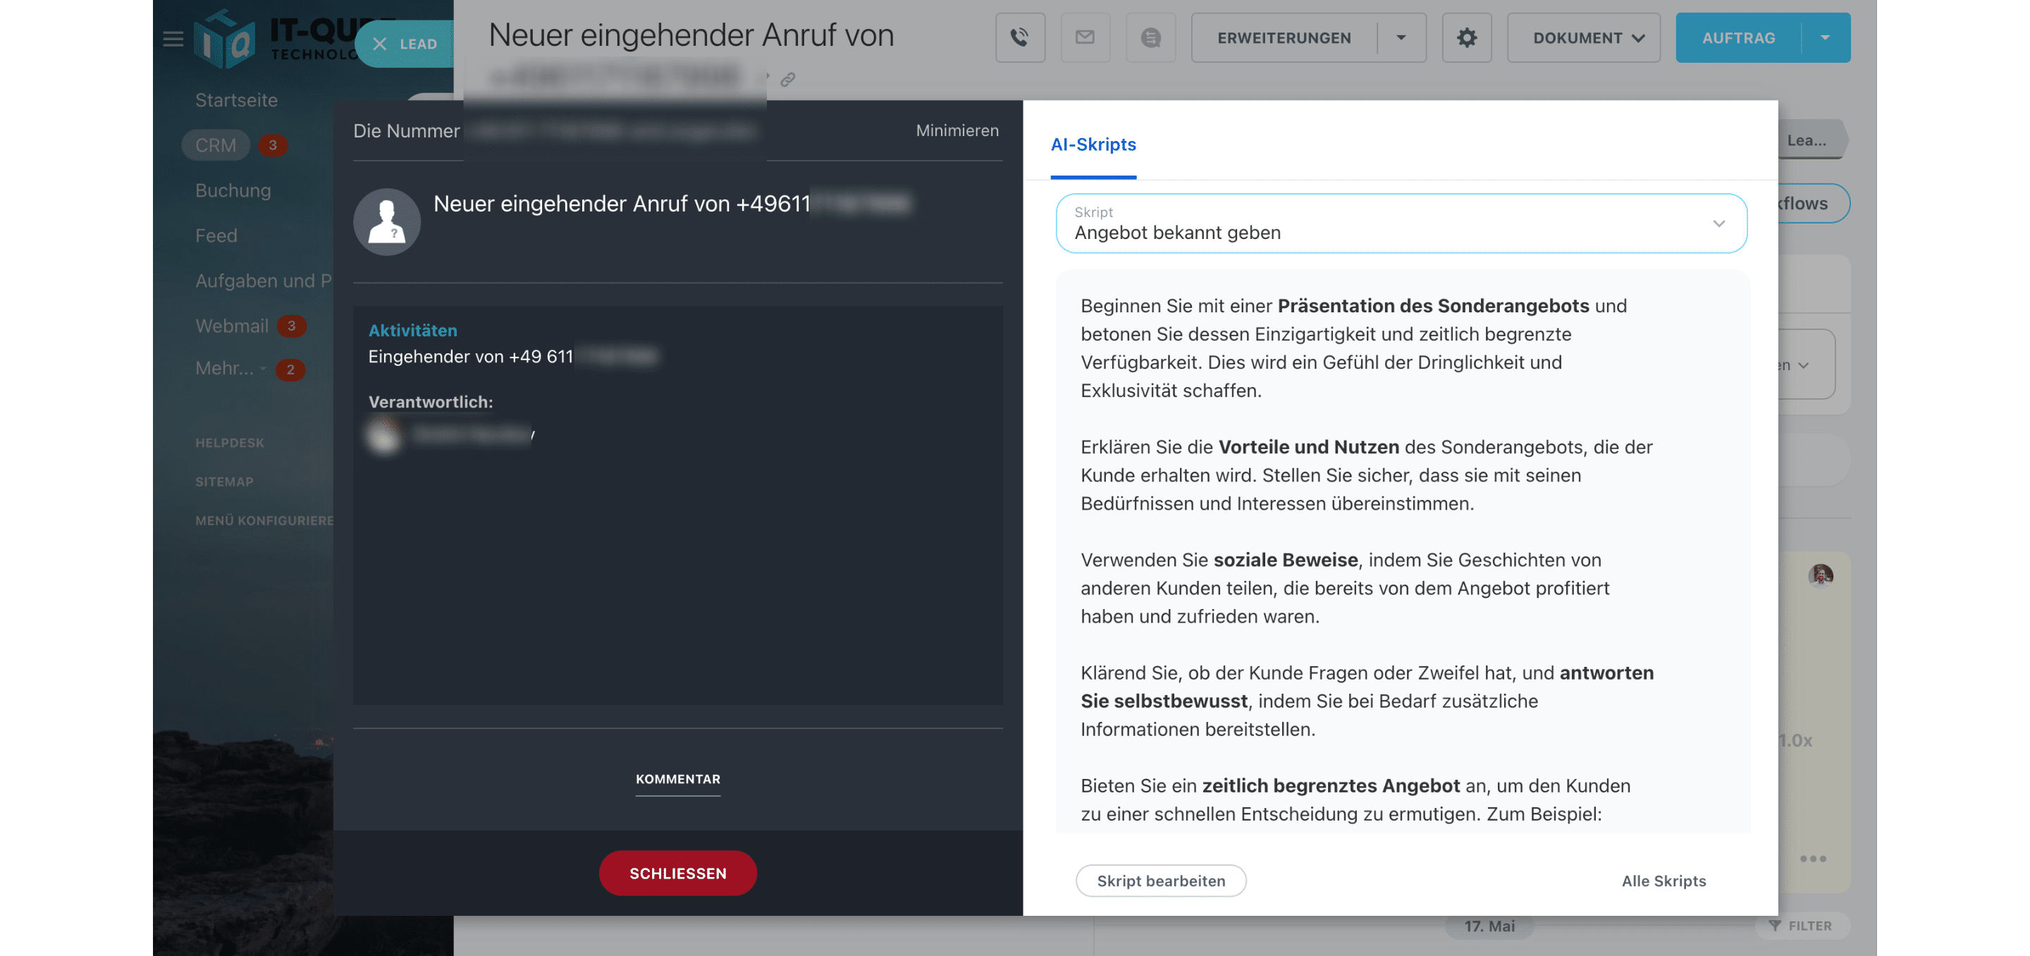Image resolution: width=2030 pixels, height=956 pixels.
Task: Click the three dots icon at right
Action: [1812, 858]
